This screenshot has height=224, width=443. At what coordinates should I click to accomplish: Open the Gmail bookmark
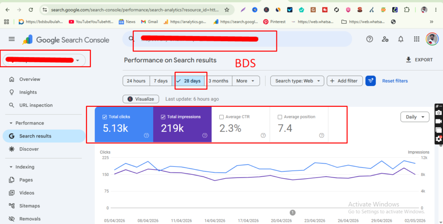[x=149, y=22]
